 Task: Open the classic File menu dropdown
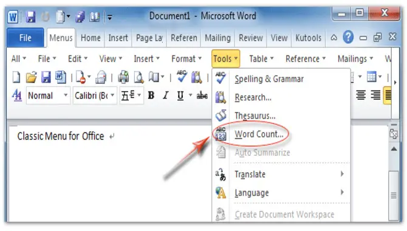click(47, 59)
